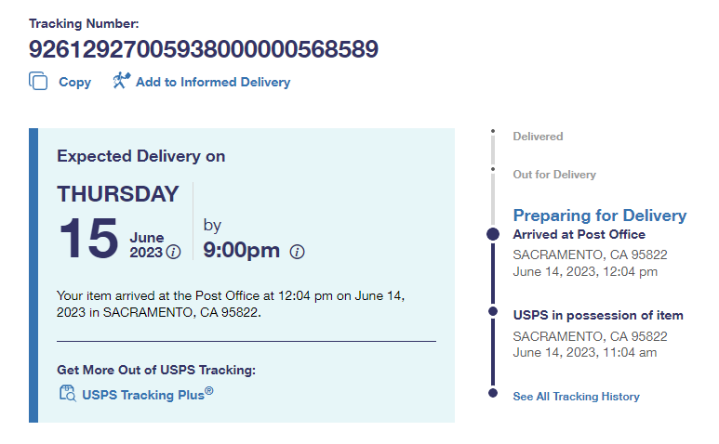Image resolution: width=719 pixels, height=444 pixels.
Task: Click the Arrived at Post Office entry
Action: pyautogui.click(x=579, y=235)
